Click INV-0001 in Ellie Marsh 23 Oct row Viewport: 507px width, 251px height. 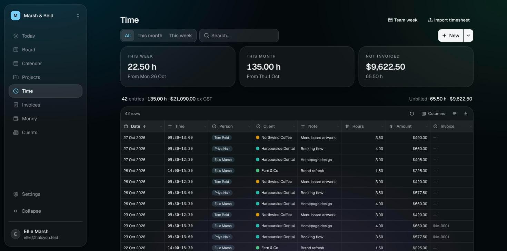441,226
